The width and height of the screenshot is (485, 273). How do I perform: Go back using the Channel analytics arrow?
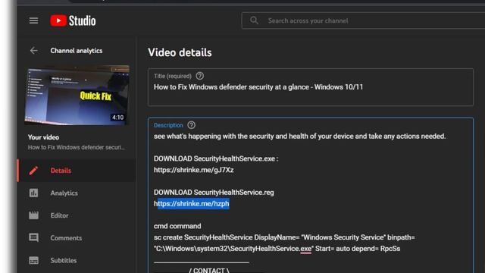[33, 51]
